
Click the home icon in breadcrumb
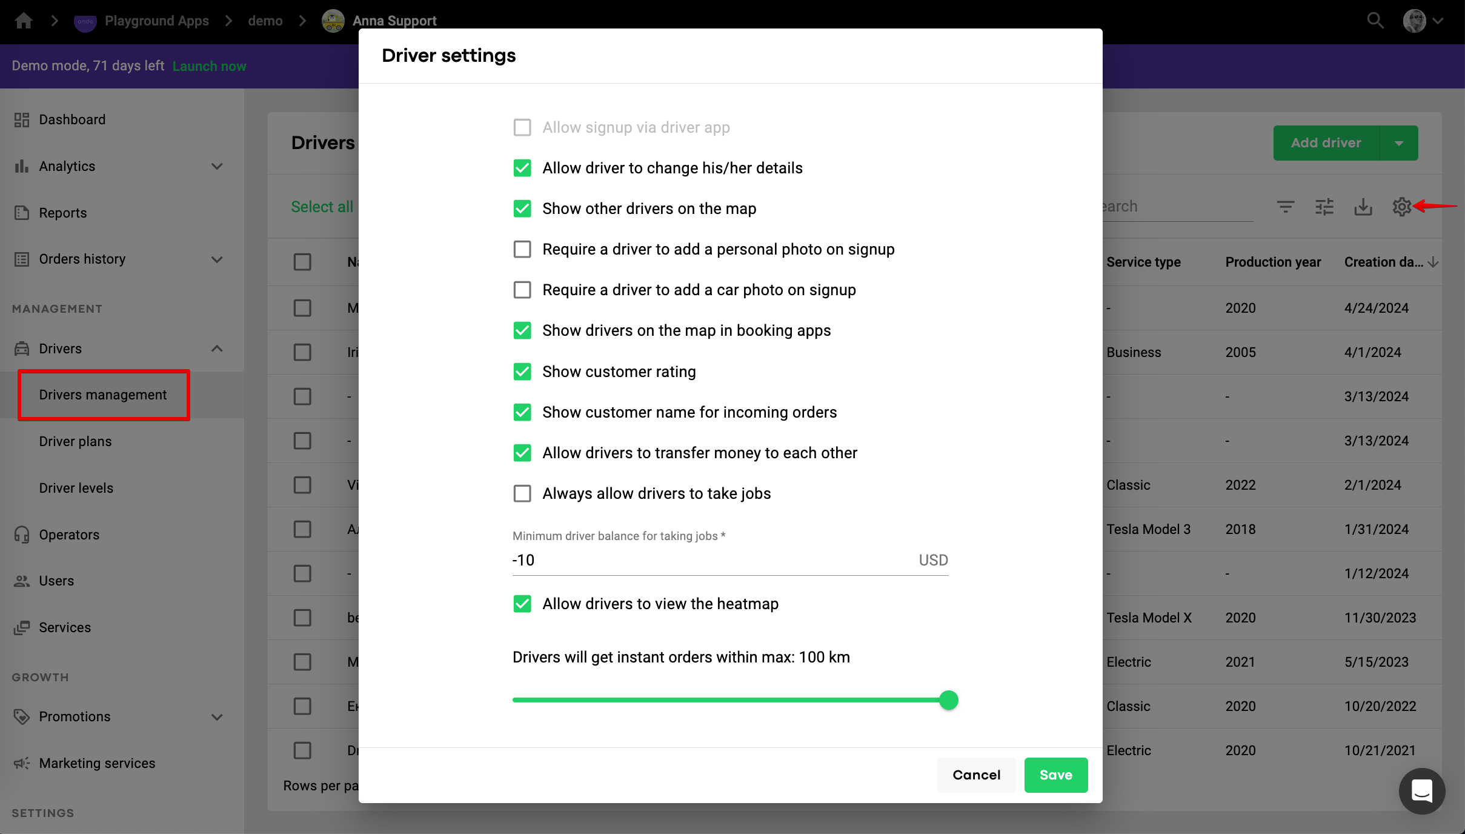24,21
